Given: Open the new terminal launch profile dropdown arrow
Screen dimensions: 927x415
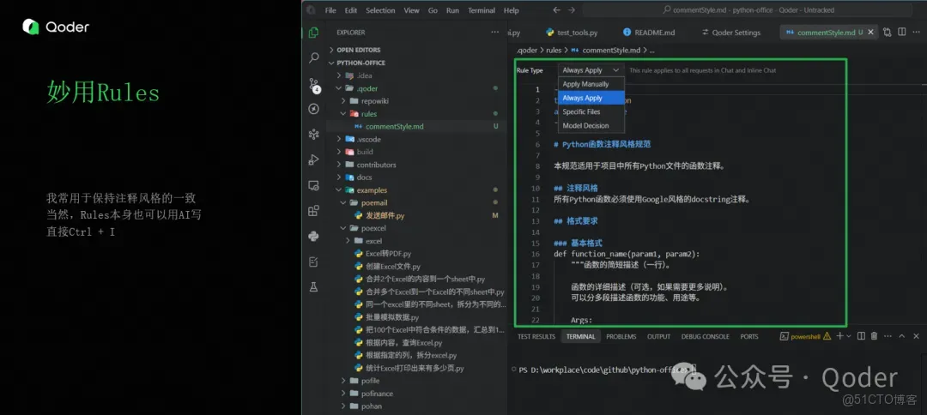Looking at the screenshot, I should click(x=848, y=336).
